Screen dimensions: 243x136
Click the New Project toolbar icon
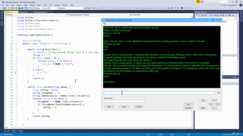point(12,8)
